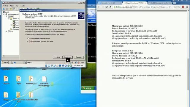Click the Cancelar button in wizard
Screen dimensions: 190x107
point(79,57)
